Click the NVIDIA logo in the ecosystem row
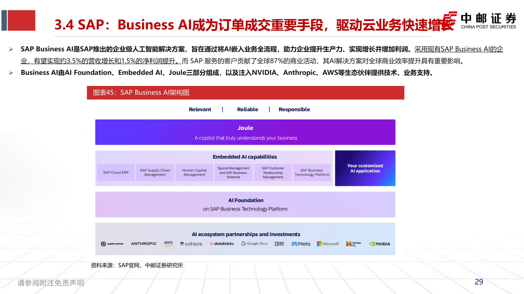This screenshot has height=294, width=524. click(x=379, y=244)
